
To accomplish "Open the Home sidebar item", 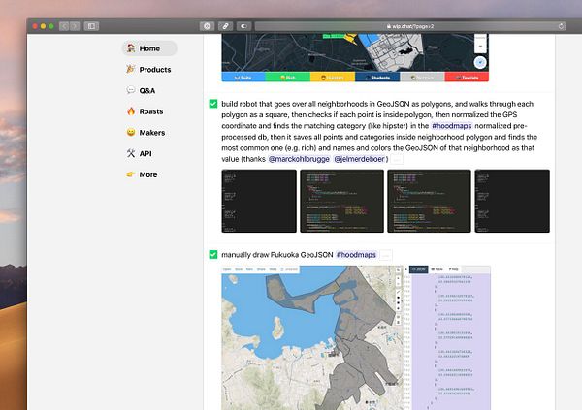I will pyautogui.click(x=149, y=48).
